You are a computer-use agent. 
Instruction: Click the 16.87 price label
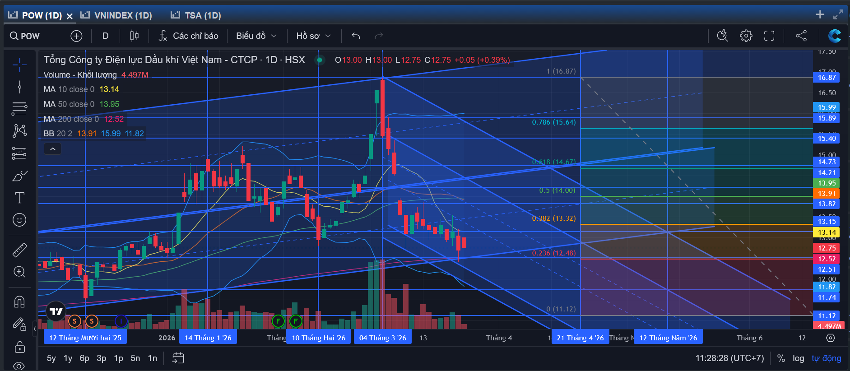827,77
